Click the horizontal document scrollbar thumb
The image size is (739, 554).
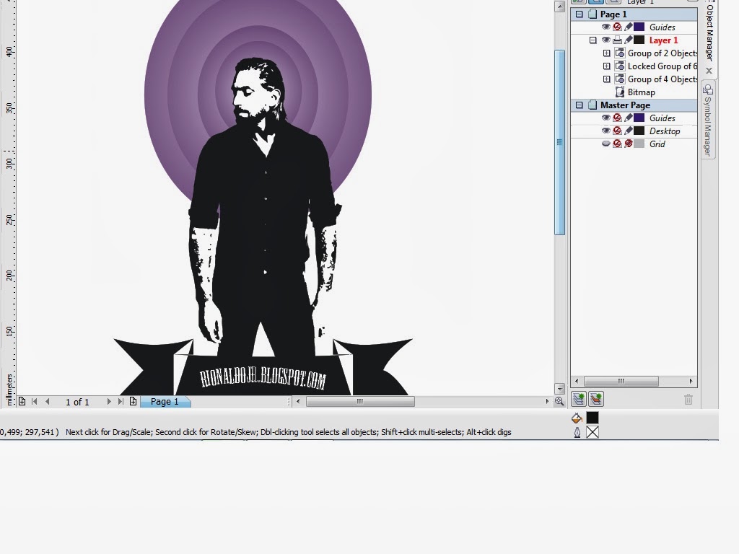361,402
